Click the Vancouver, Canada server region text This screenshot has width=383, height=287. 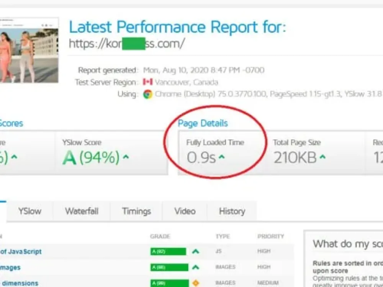187,82
